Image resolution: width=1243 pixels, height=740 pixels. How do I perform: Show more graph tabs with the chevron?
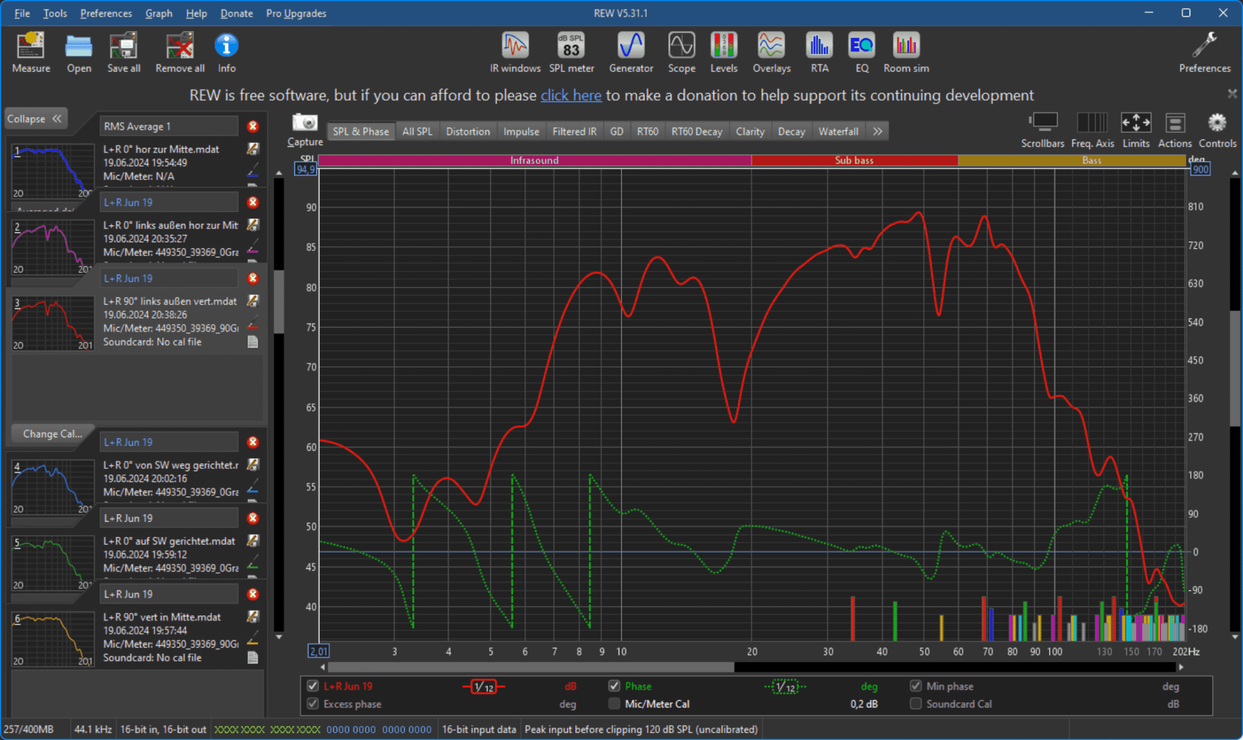point(877,131)
